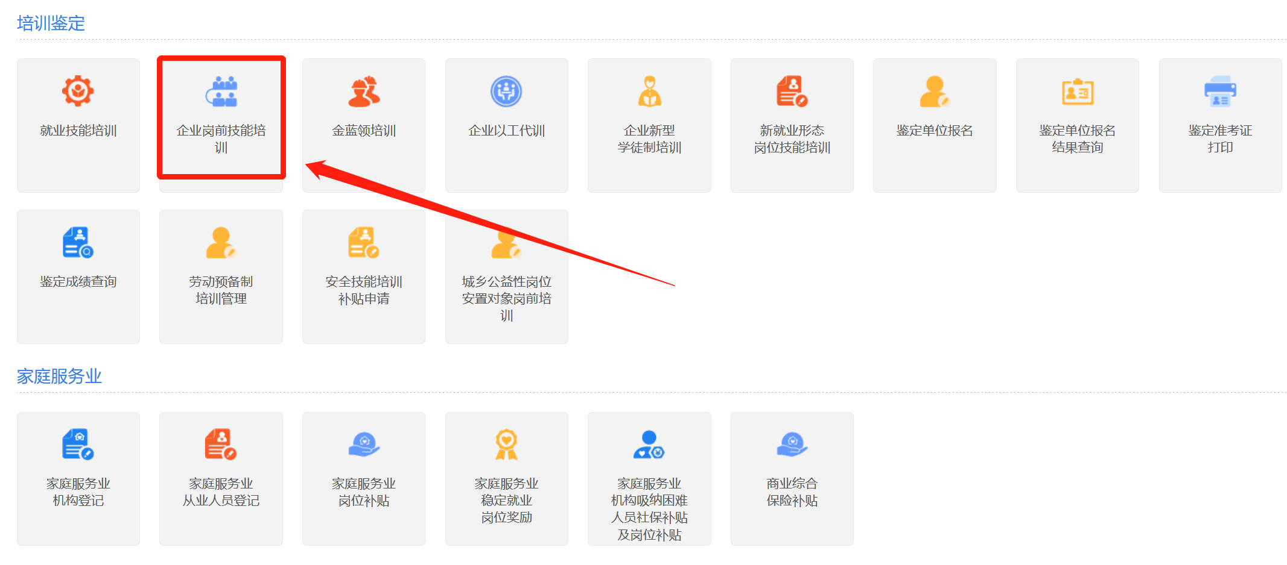Open 安全技能培训补贴申请 tile
The width and height of the screenshot is (1287, 565).
click(364, 276)
